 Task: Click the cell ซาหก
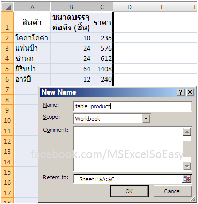32,58
